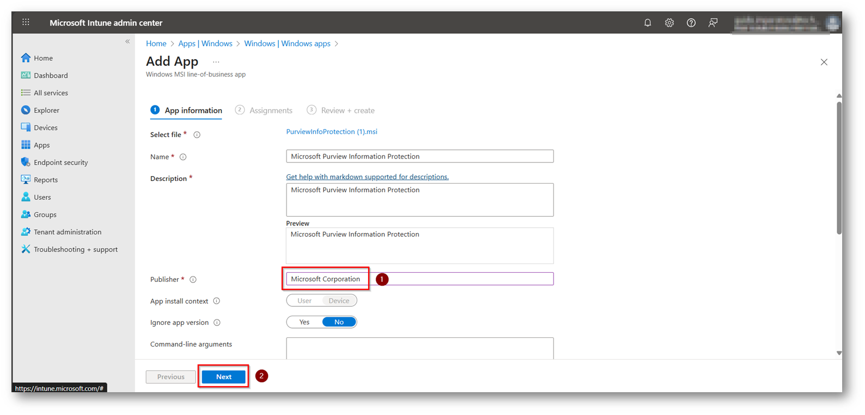Click info icon next to Ignore app version
The width and height of the screenshot is (865, 415).
tap(217, 323)
